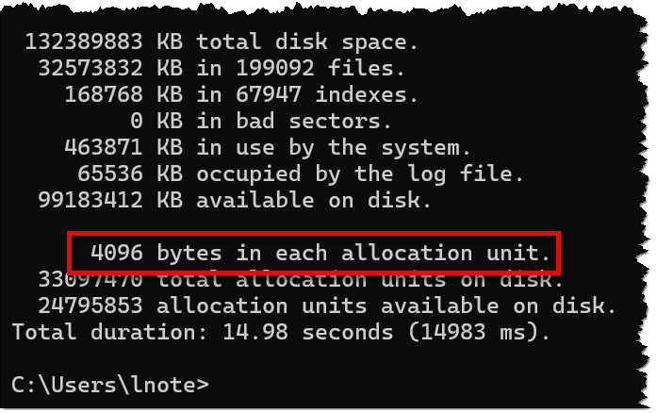Image resolution: width=657 pixels, height=413 pixels.
Task: Click the number 4096 in red box
Action: pos(117,253)
